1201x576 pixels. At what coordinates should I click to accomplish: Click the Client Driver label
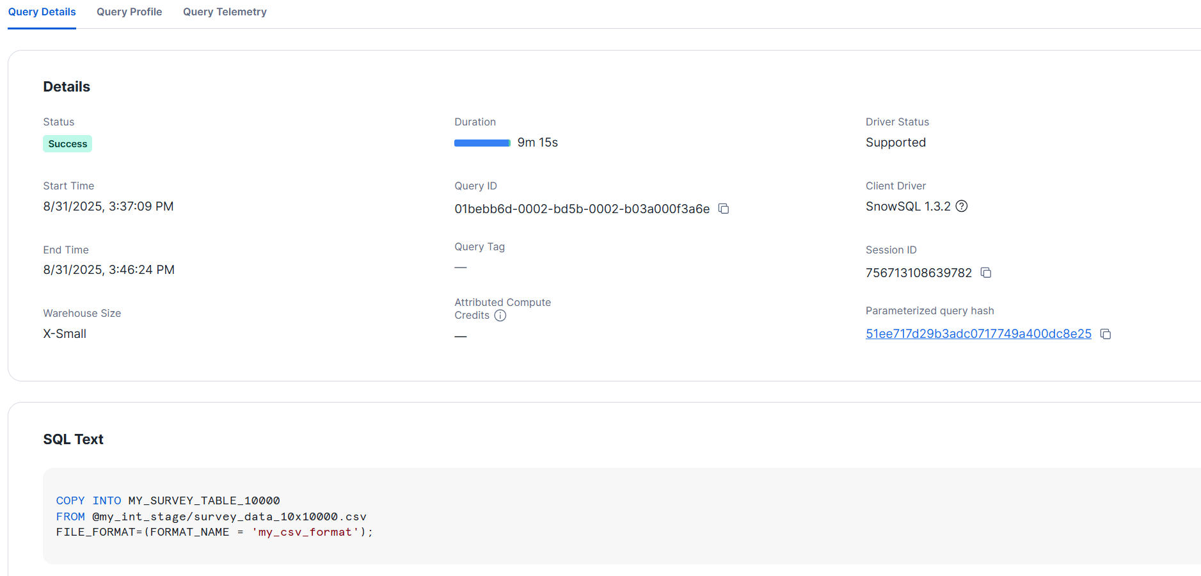[x=896, y=186]
